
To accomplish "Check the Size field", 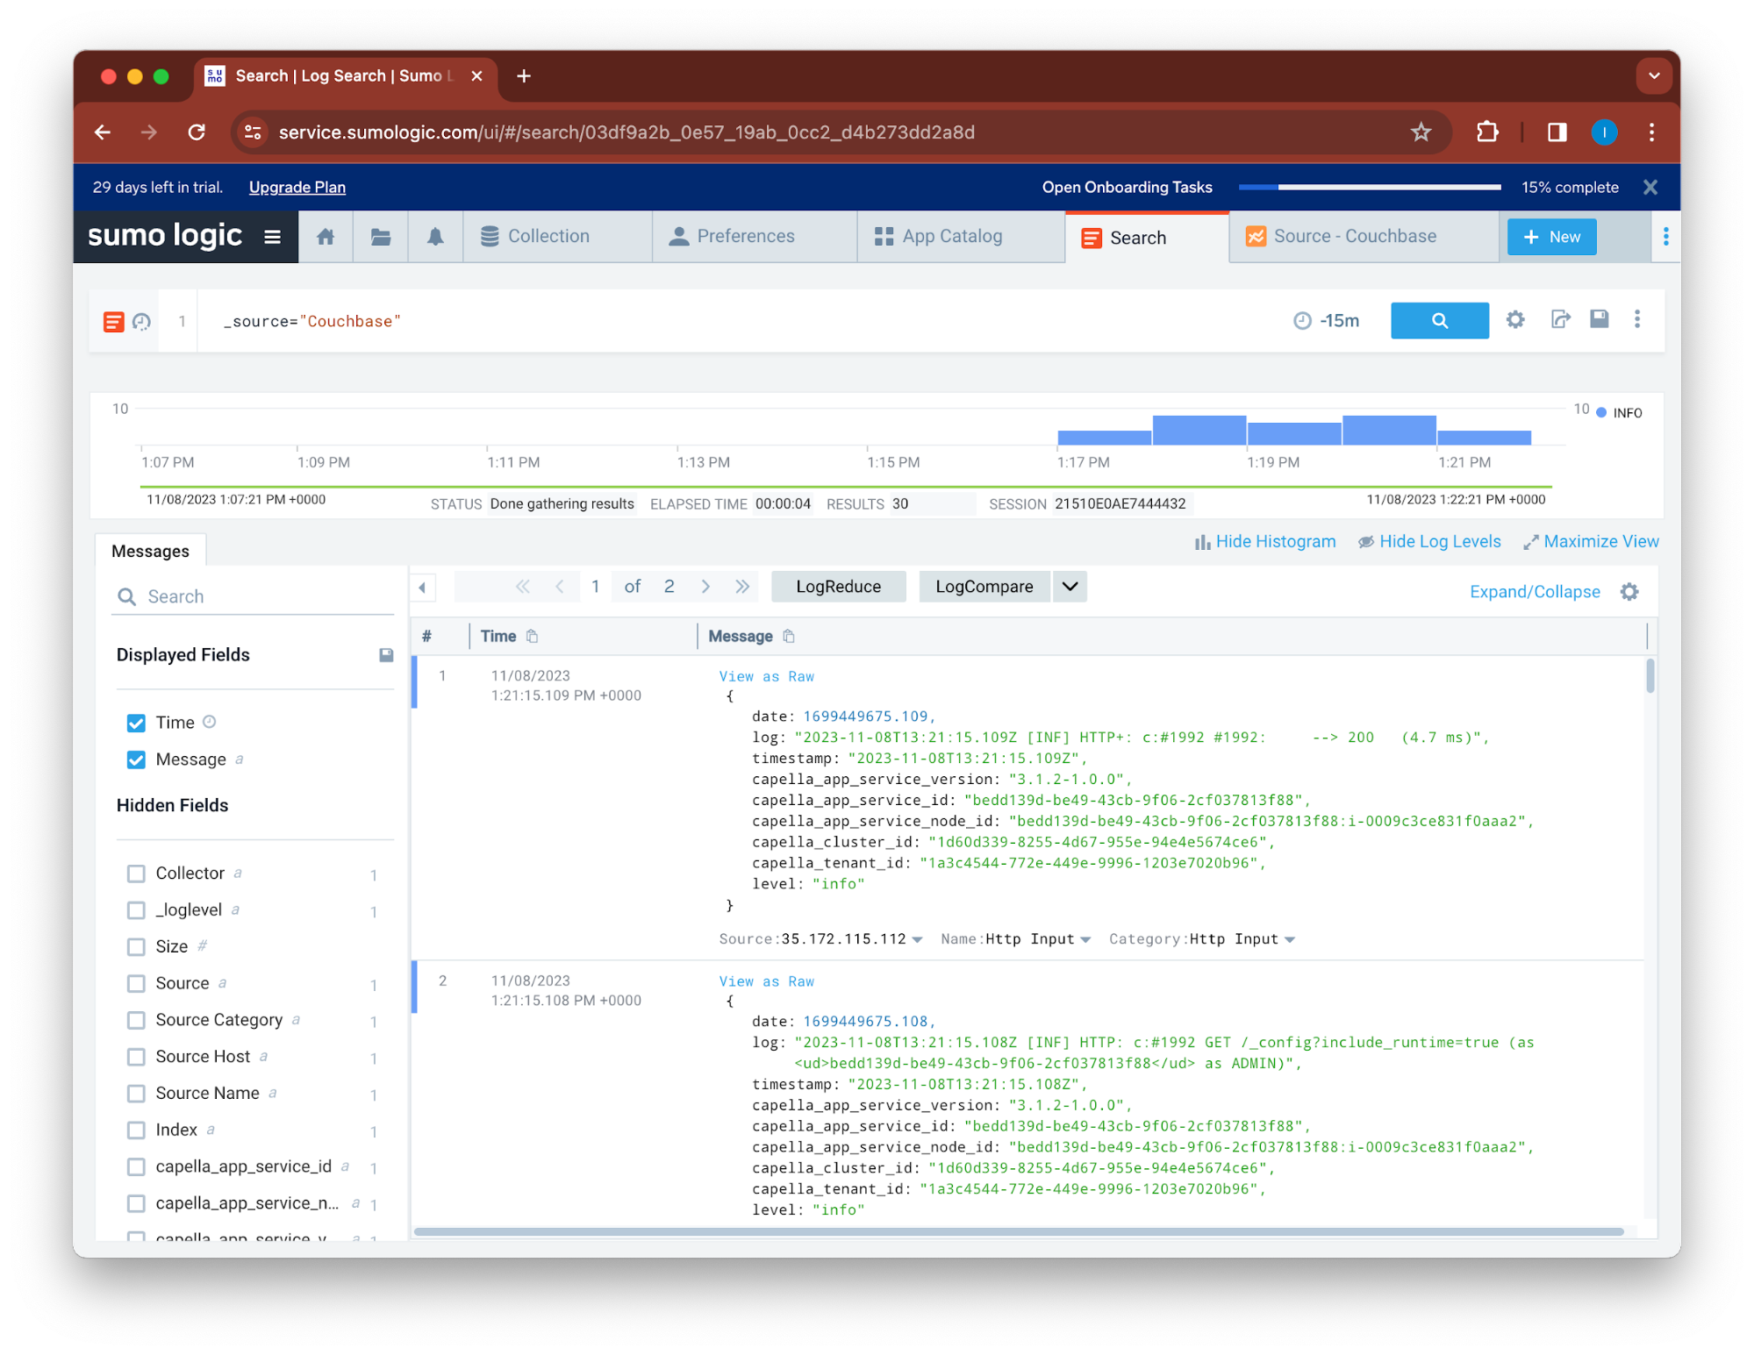I will pyautogui.click(x=136, y=947).
